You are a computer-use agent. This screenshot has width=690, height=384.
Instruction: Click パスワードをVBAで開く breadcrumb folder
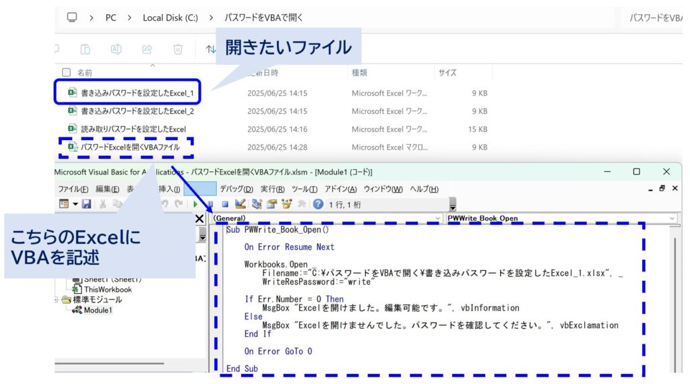click(263, 18)
